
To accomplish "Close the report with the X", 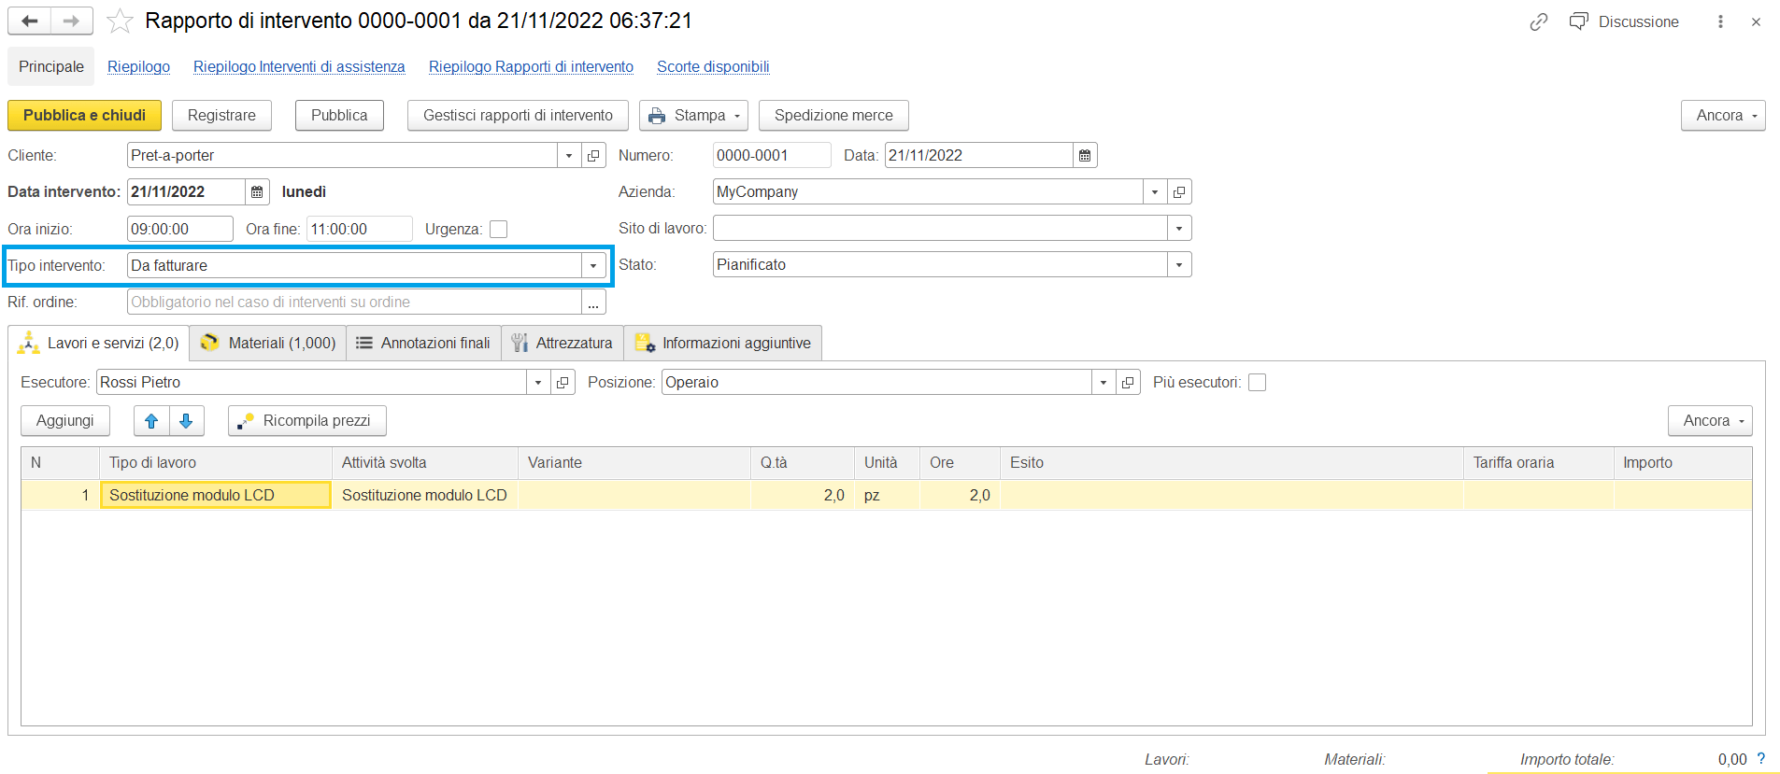I will coord(1756,21).
